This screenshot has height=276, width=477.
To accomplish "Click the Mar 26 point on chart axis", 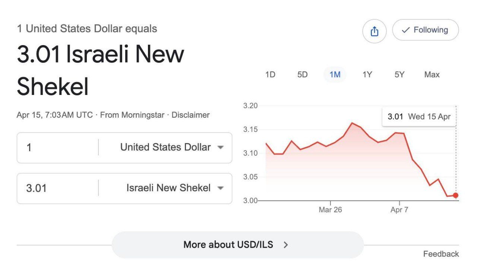I will point(330,210).
